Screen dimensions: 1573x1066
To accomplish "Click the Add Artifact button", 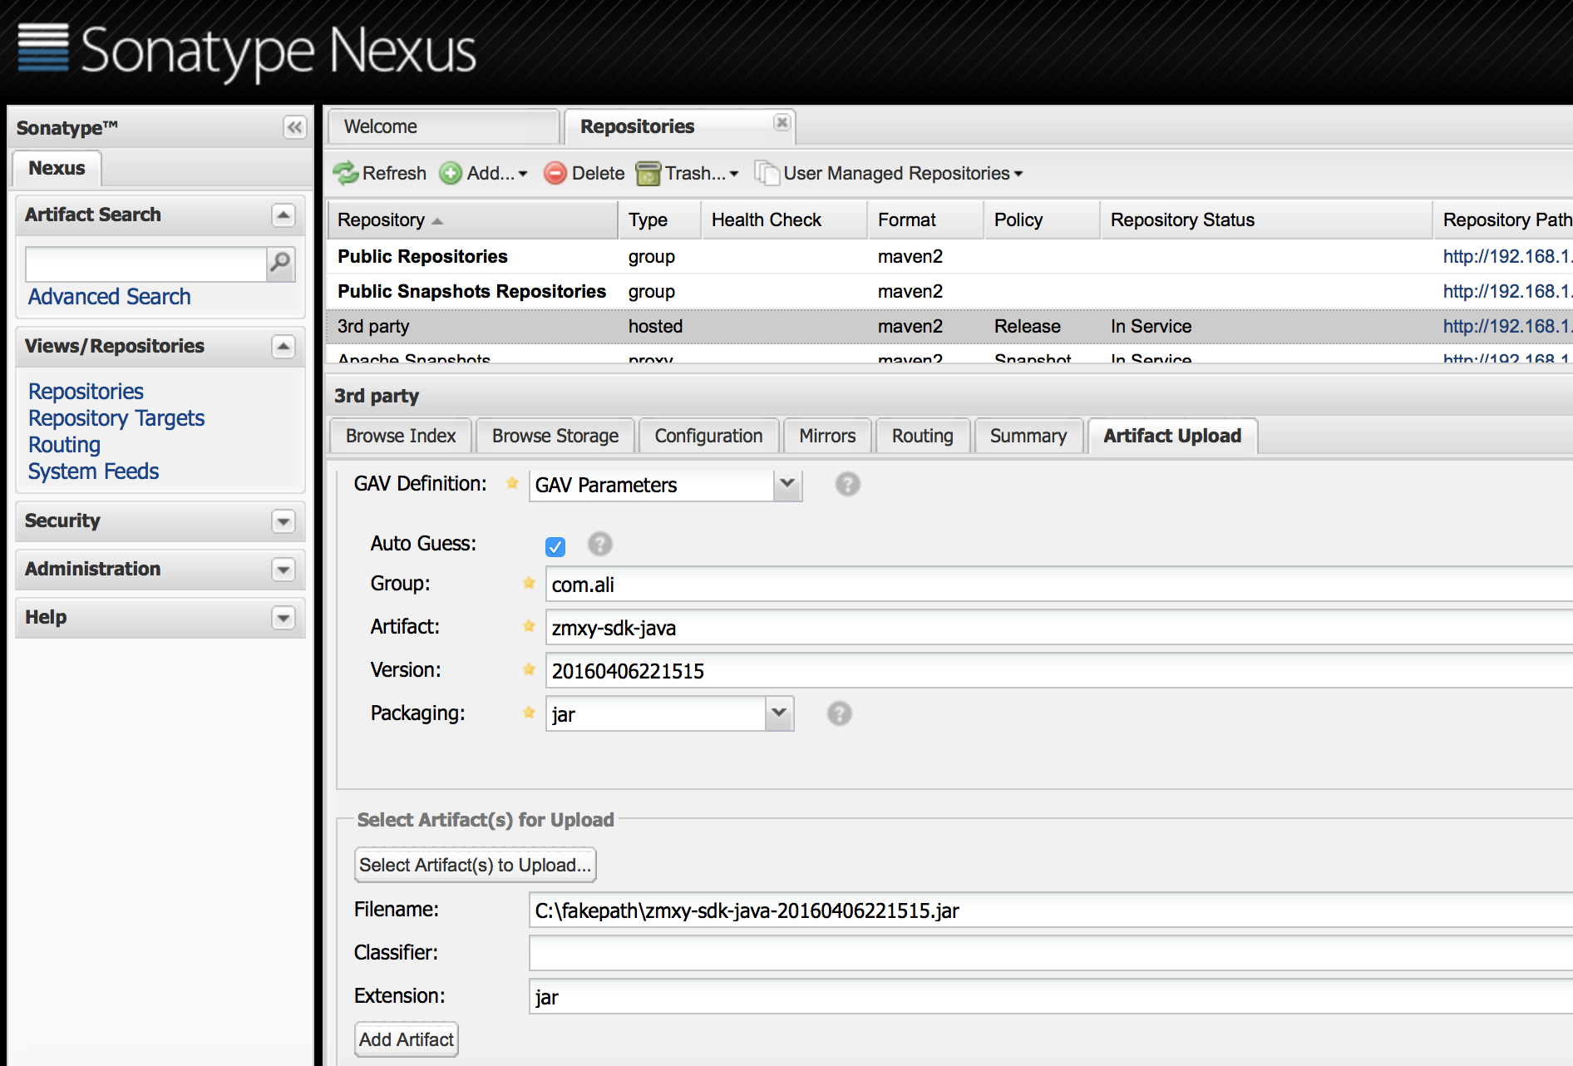I will [x=407, y=1039].
